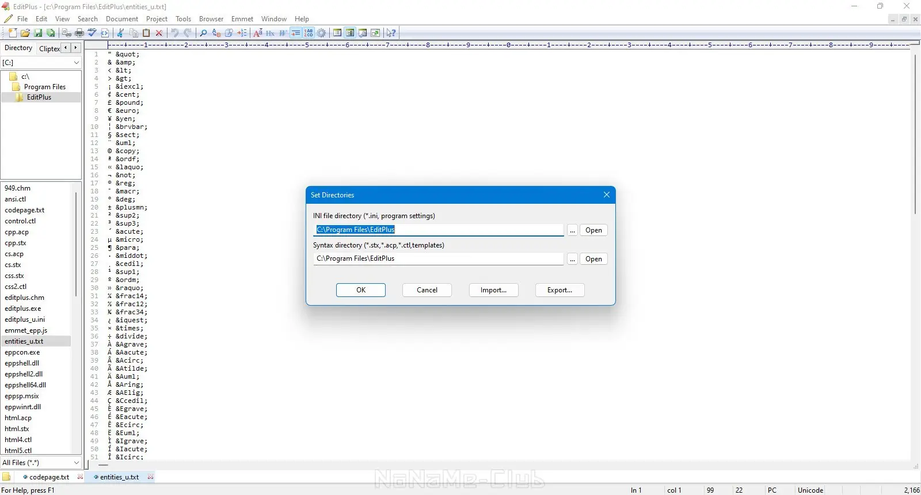Click the left arrow of side panel tabs
Image resolution: width=921 pixels, height=495 pixels.
(66, 48)
